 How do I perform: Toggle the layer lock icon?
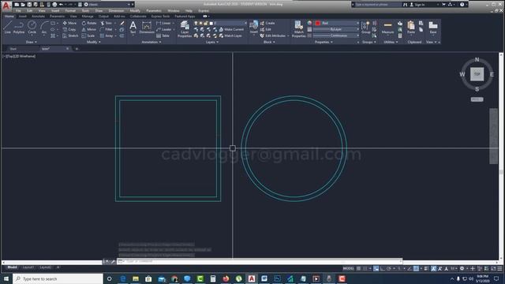coord(206,23)
